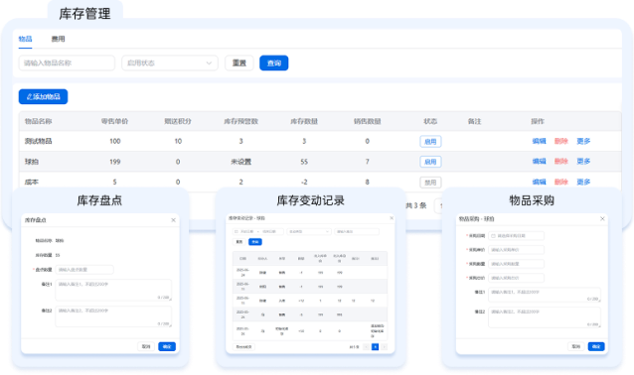
Task: Click 确定 in the 库存盘点 dialog
Action: [167, 346]
